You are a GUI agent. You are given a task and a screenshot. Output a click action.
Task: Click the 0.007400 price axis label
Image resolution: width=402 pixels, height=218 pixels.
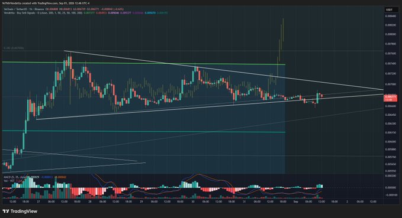390,63
